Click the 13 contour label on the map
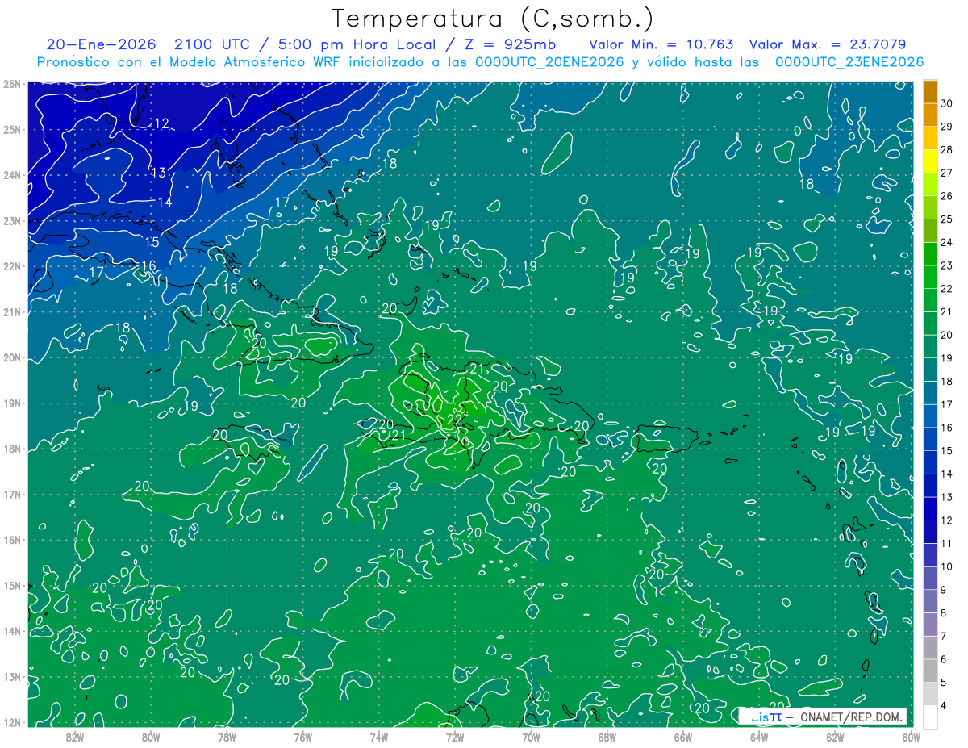 pyautogui.click(x=158, y=173)
